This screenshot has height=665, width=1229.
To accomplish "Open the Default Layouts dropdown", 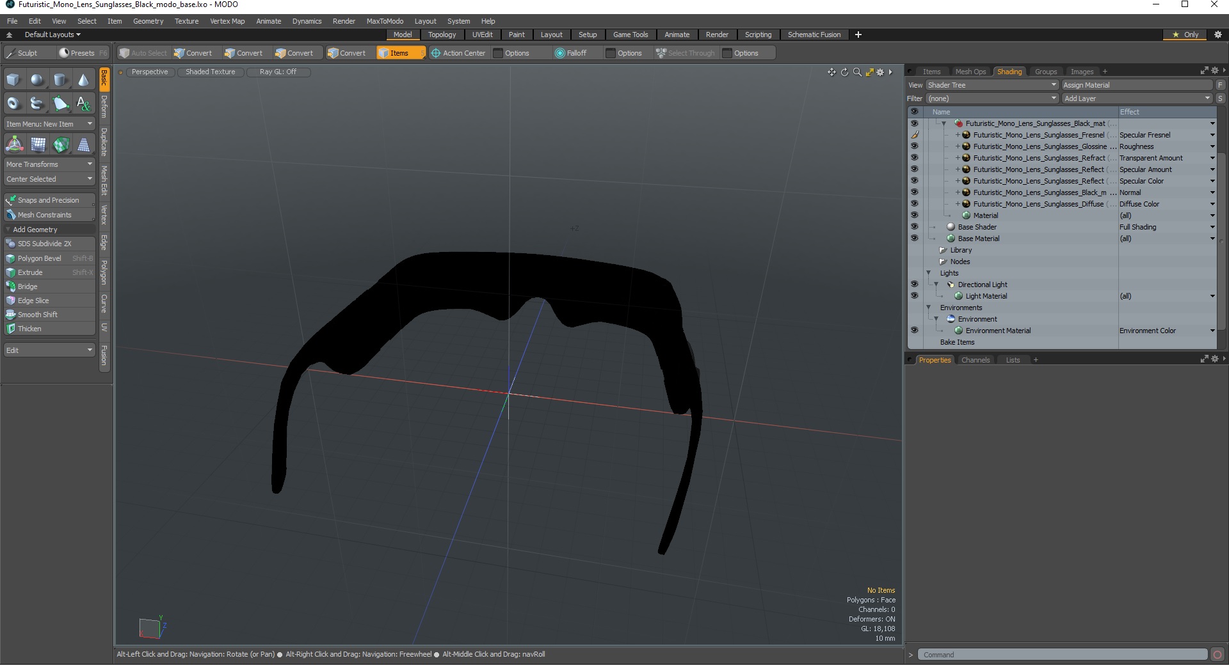I will pyautogui.click(x=52, y=35).
